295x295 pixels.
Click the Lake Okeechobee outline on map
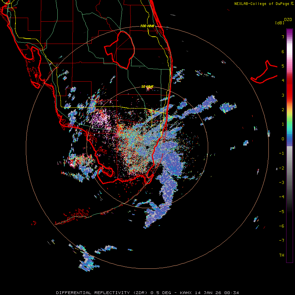[x=119, y=50]
